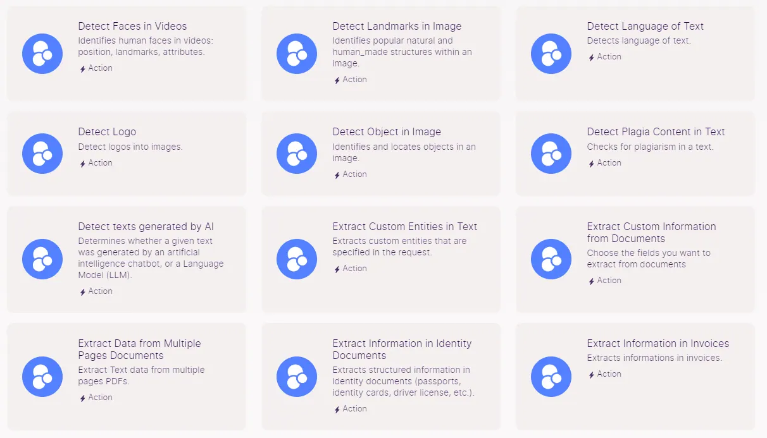Open the Detect Language of Text title

pyautogui.click(x=645, y=27)
